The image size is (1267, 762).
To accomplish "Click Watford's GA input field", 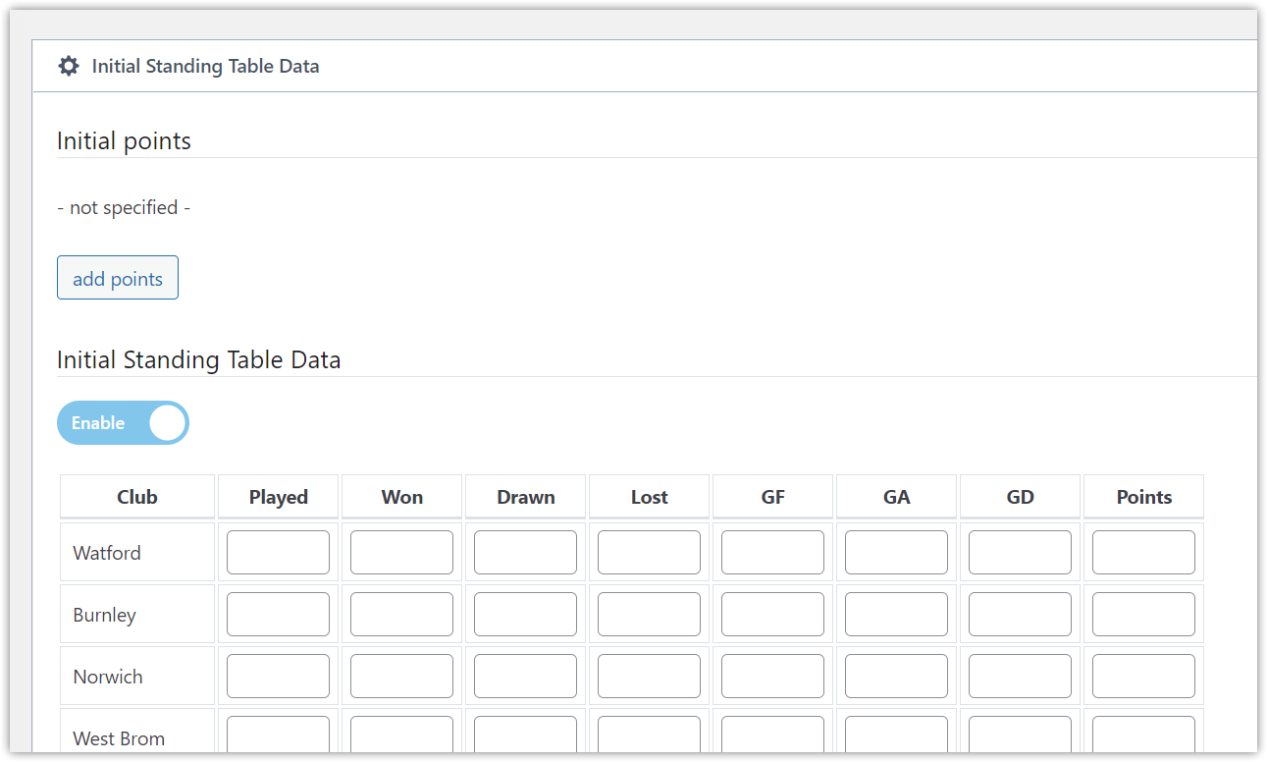I will coord(895,552).
